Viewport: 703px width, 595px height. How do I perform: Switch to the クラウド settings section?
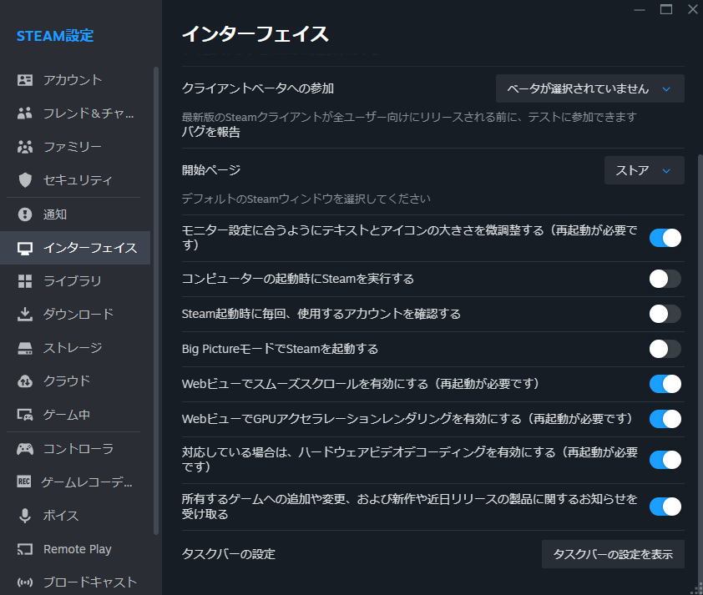pos(66,381)
